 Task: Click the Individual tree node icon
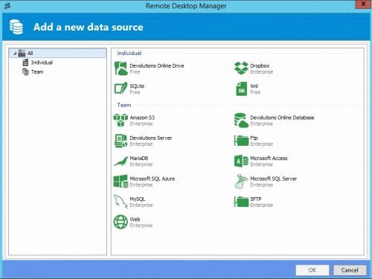coord(25,62)
